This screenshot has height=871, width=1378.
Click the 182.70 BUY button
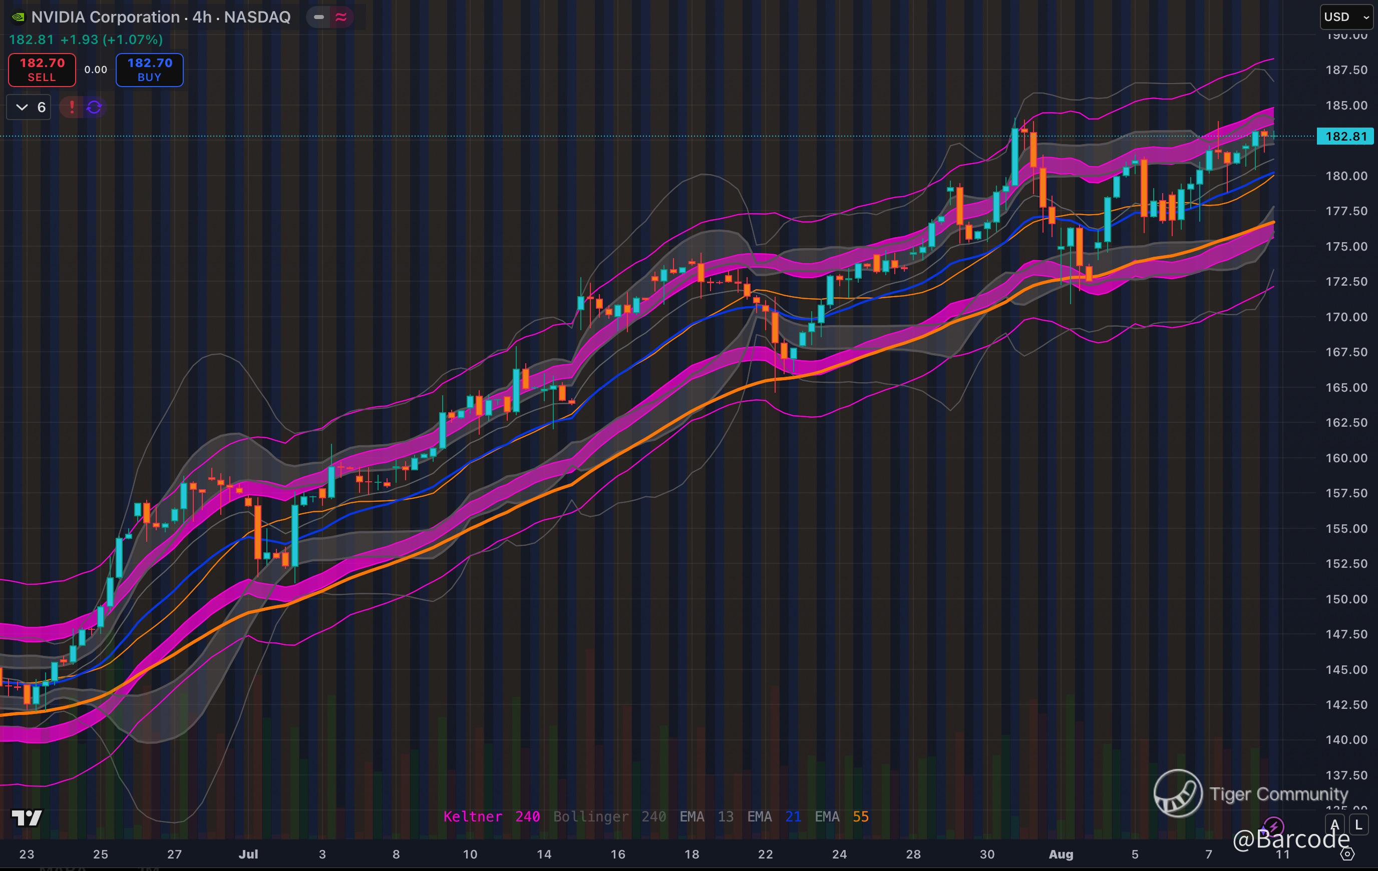(149, 70)
